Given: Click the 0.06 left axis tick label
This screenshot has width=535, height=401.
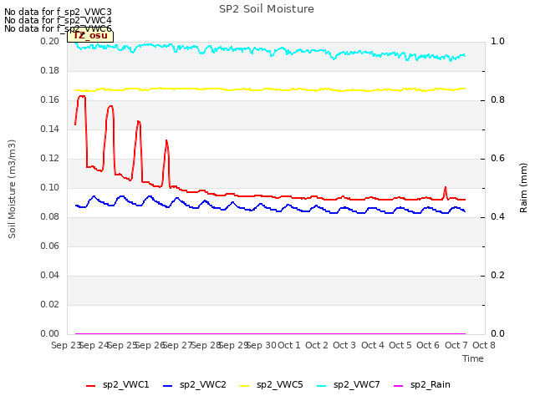Looking at the screenshot, I should [x=50, y=246].
